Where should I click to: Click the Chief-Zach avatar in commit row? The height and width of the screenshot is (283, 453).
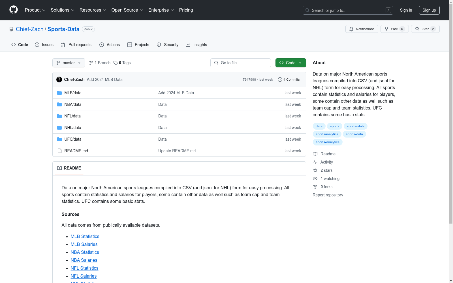point(59,80)
